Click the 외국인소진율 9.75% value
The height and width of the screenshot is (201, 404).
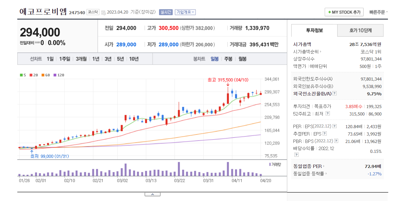pyautogui.click(x=374, y=94)
